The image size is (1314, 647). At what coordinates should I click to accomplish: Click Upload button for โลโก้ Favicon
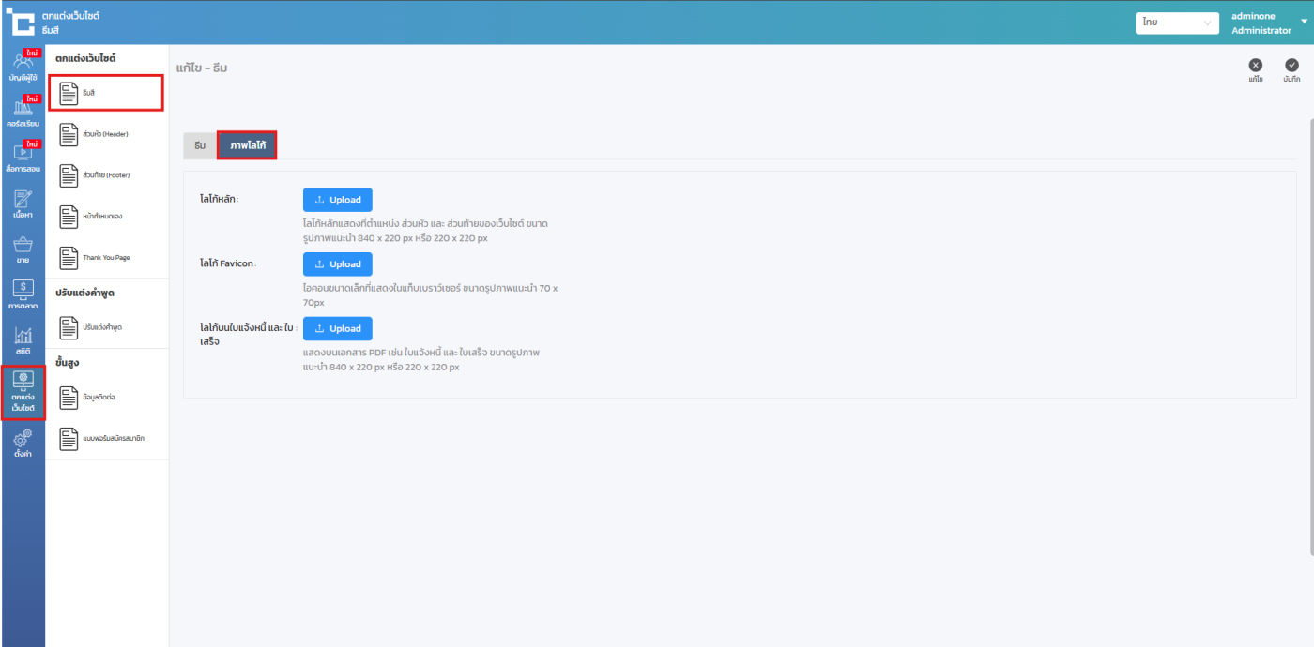(337, 264)
